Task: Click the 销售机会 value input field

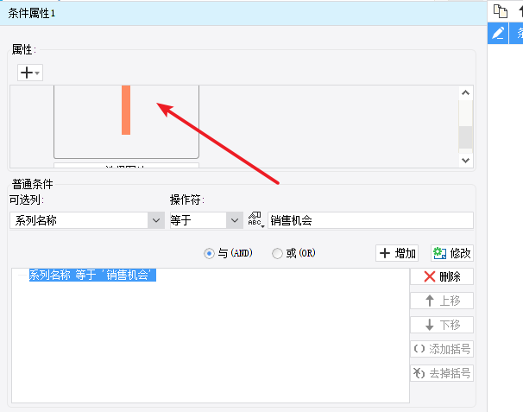Action: [x=370, y=220]
